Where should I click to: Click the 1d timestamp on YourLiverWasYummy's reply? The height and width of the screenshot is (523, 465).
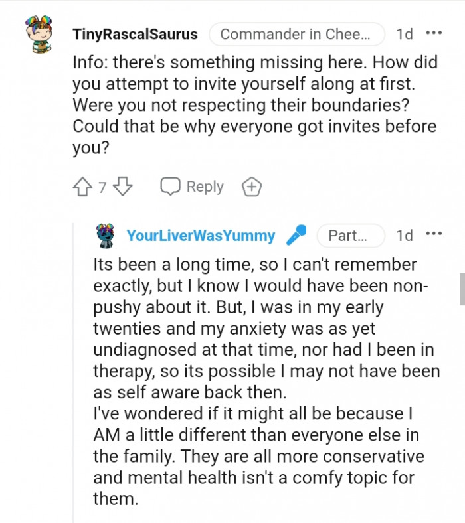[405, 236]
